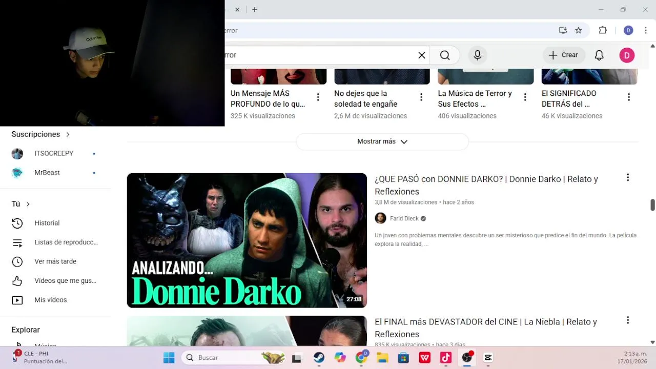
Task: Open options menu for Donnie Darko video
Action: pyautogui.click(x=628, y=177)
